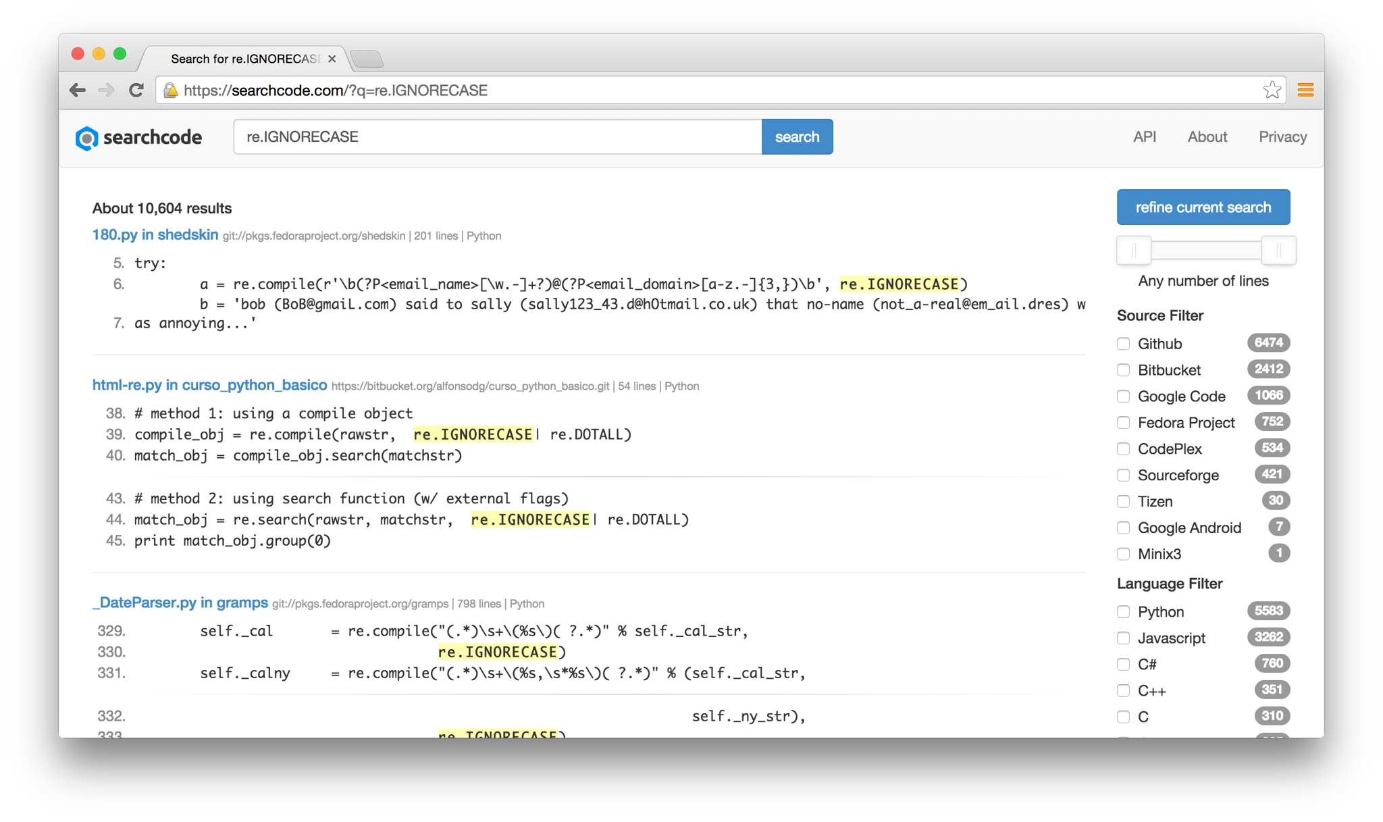Screen dimensions: 1383x822
Task: Click the browser forward arrow
Action: coord(106,90)
